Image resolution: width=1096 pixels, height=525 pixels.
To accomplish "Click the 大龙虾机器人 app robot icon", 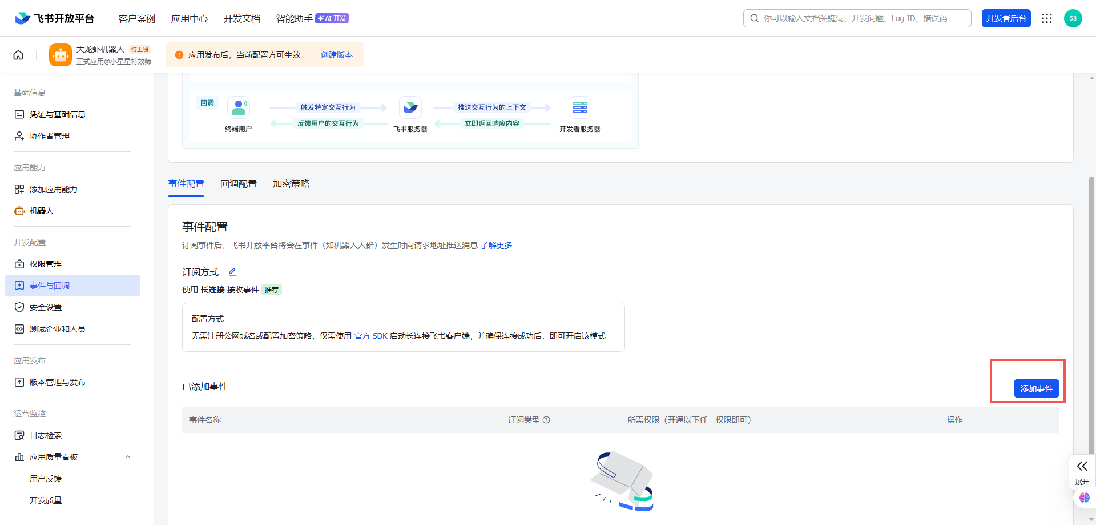I will pyautogui.click(x=61, y=55).
